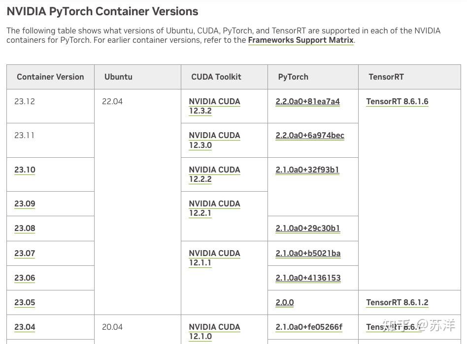Open container version 23.04 link
This screenshot has width=467, height=344.
tap(25, 327)
